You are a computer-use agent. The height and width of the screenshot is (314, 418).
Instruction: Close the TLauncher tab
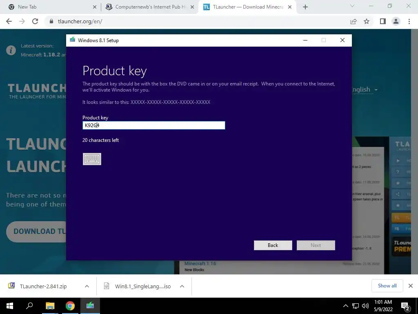point(290,7)
